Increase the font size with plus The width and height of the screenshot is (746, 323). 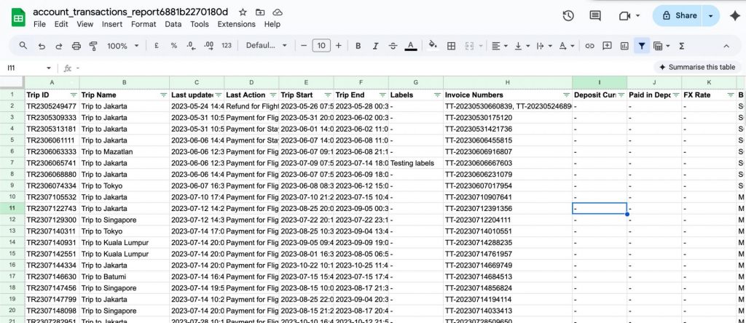coord(338,46)
